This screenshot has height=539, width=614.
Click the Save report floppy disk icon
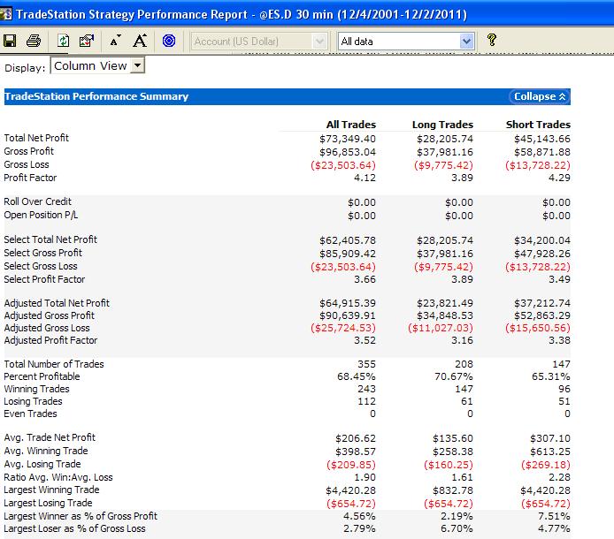(x=10, y=41)
